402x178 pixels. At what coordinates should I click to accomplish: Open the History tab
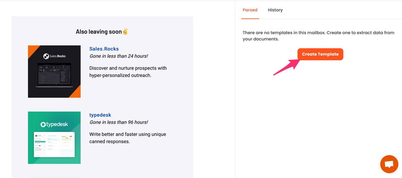pos(275,10)
